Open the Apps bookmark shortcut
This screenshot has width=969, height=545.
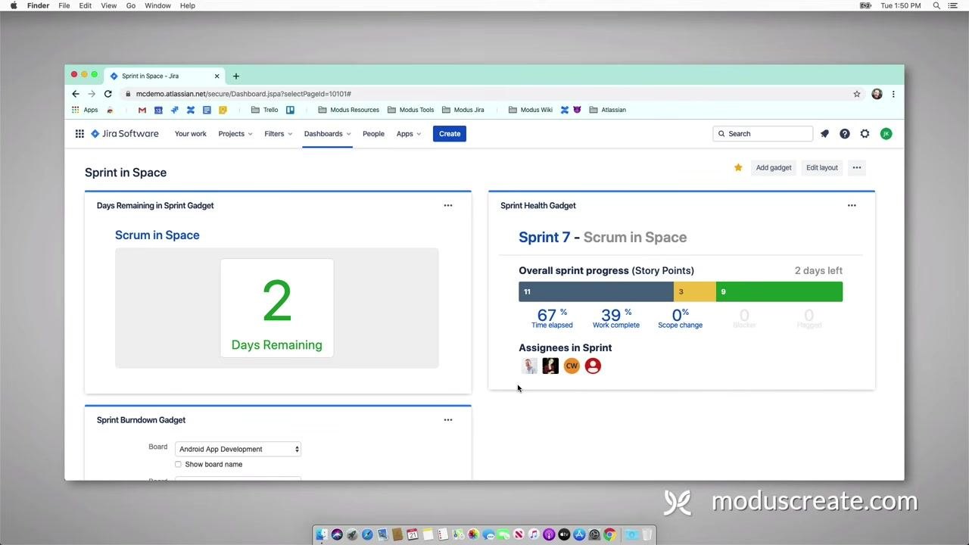(x=85, y=110)
